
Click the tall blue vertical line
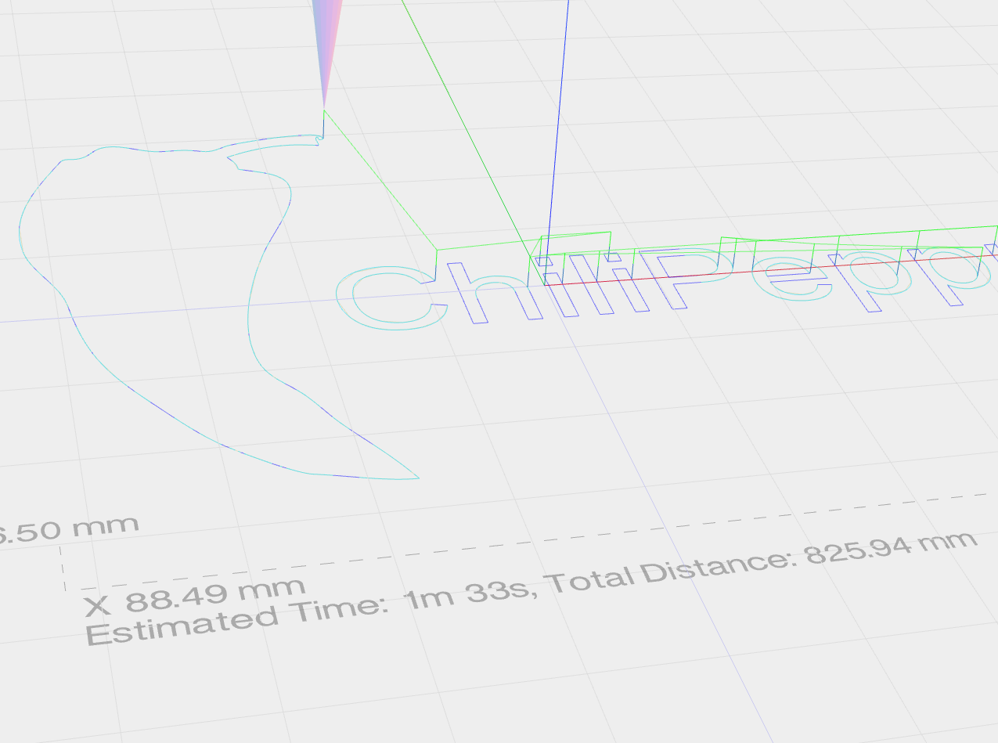(x=558, y=117)
